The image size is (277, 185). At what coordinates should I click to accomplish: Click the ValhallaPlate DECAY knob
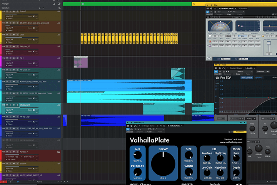click(163, 163)
